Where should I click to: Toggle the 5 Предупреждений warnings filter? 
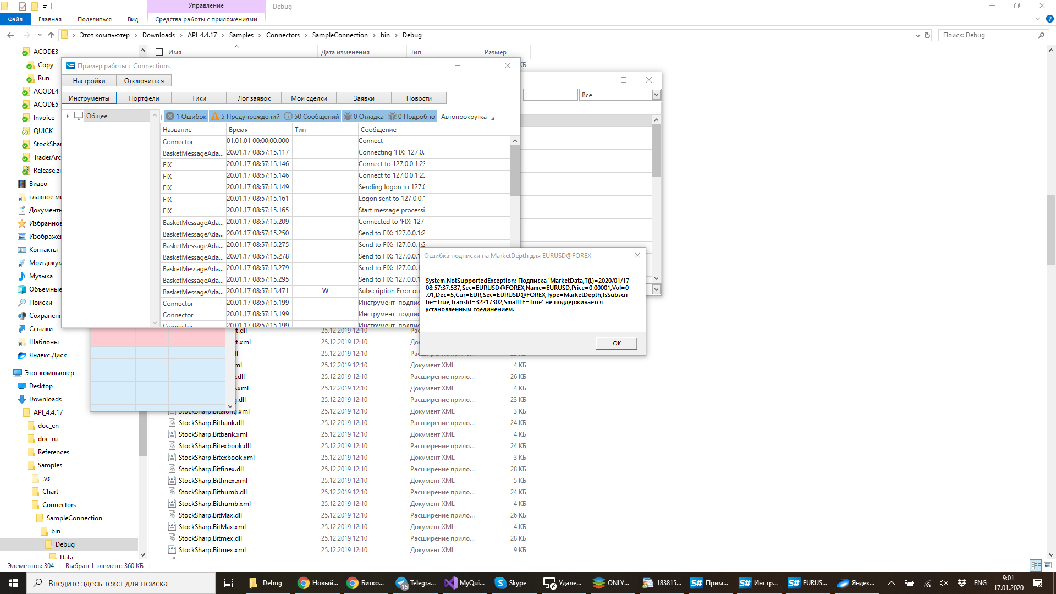pos(245,116)
